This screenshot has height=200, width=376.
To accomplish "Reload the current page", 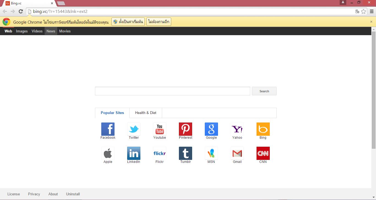I will click(21, 12).
